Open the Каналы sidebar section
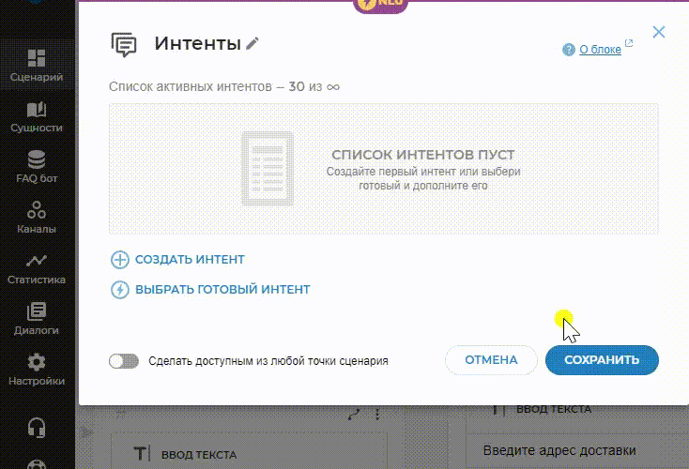The height and width of the screenshot is (469, 689). [37, 218]
